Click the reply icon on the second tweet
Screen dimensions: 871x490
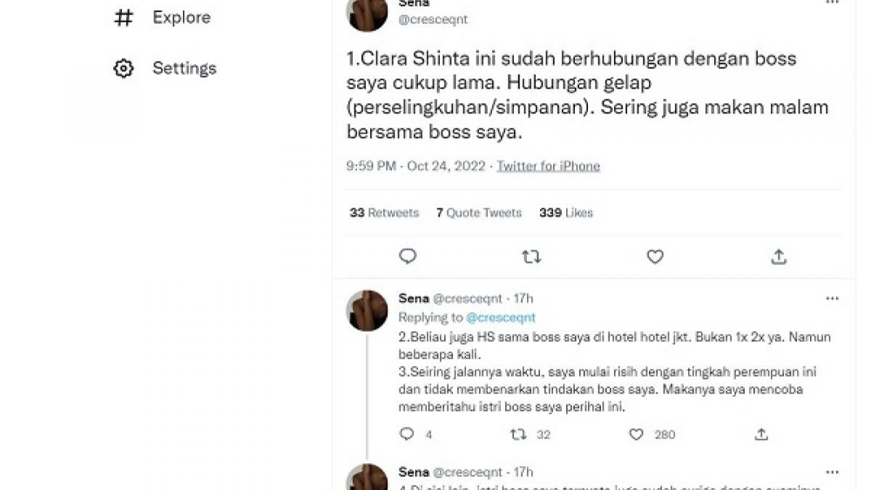[408, 434]
